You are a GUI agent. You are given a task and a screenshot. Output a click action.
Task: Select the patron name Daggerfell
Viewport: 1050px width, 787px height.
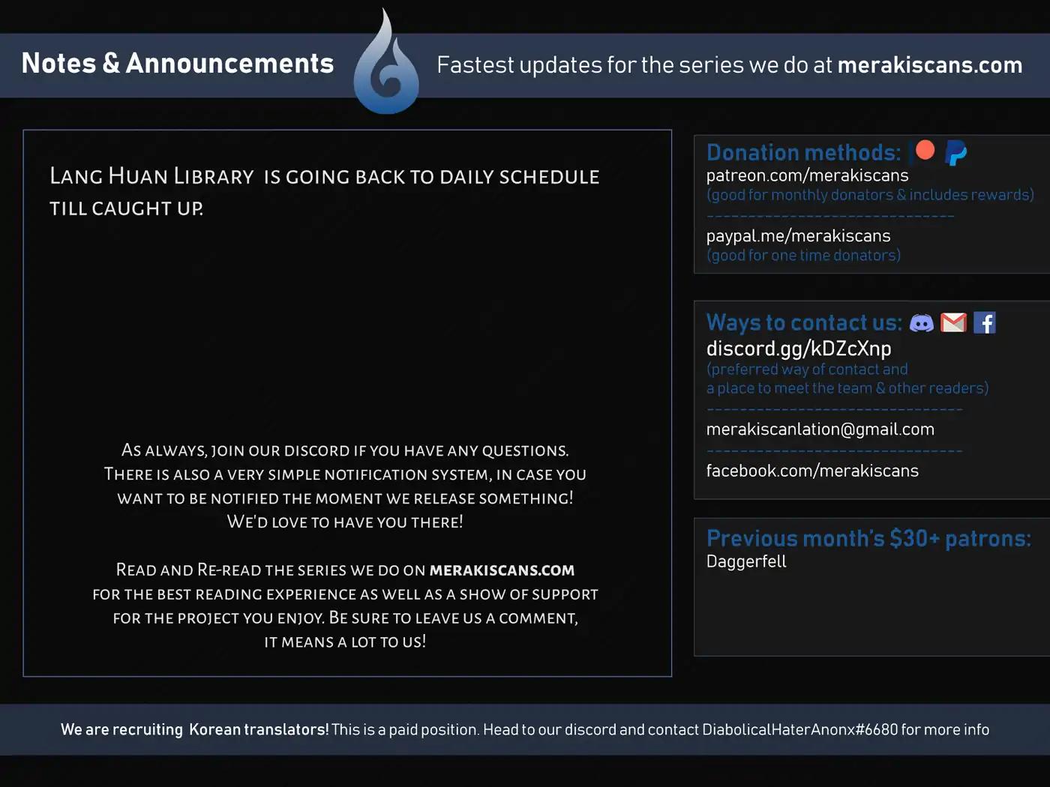(746, 562)
